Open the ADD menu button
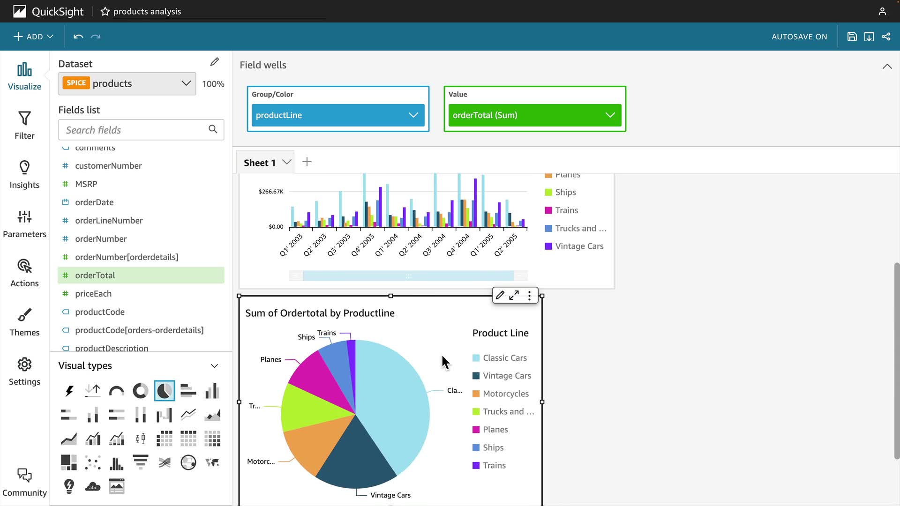This screenshot has height=506, width=900. pos(33,37)
